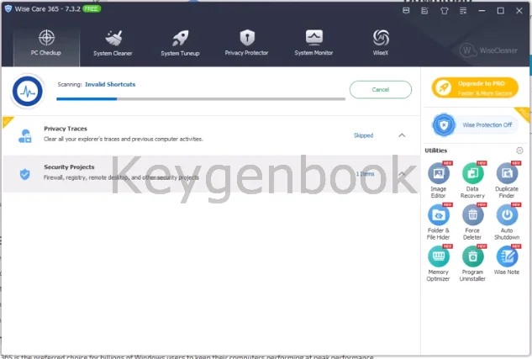Viewport: 532px width, 359px height.
Task: Switch to System Cleaner tab
Action: (x=113, y=43)
